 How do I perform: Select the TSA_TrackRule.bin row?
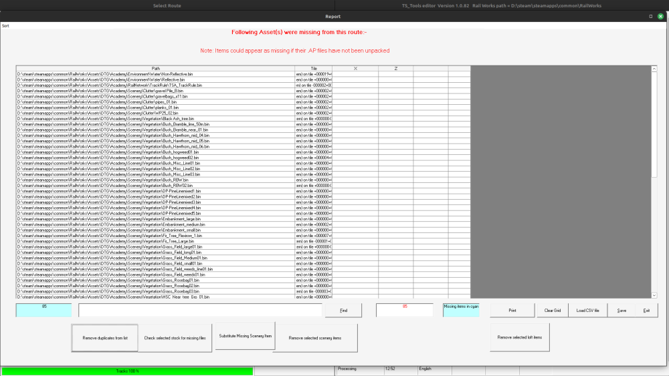pos(244,85)
